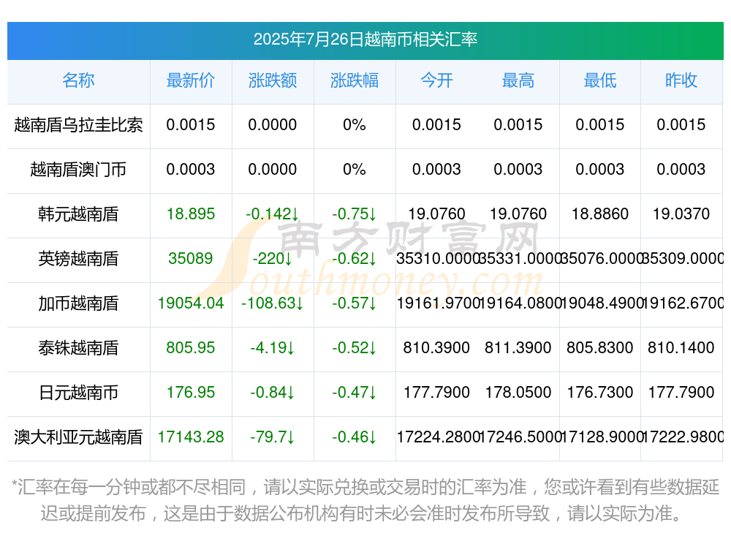Viewport: 731px width, 536px height.
Task: Click high value 19164.0800
Action: (519, 303)
